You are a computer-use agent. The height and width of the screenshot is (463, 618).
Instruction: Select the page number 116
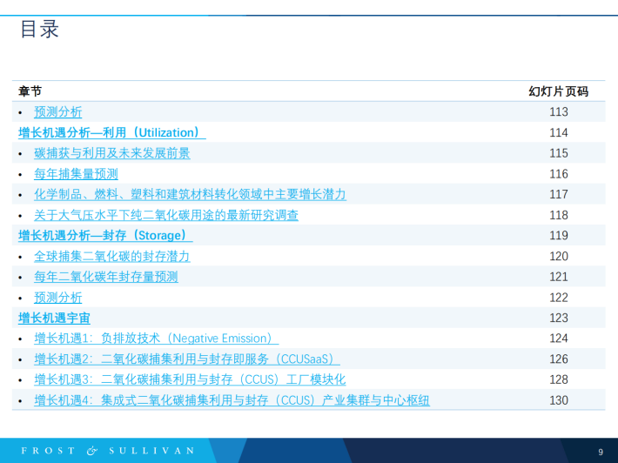click(x=559, y=174)
